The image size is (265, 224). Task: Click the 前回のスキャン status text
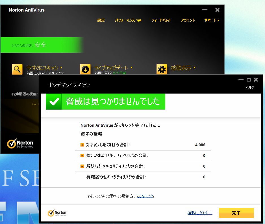(45, 73)
